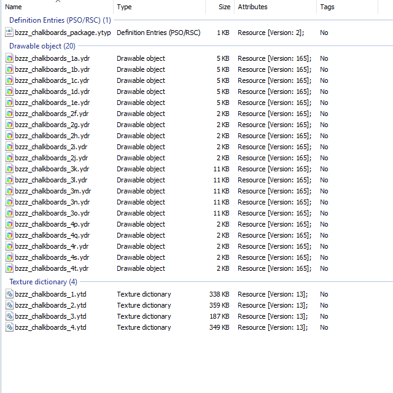
Task: Select file name bzzz_chalkboards_3o.ydr
Action: tap(52, 213)
